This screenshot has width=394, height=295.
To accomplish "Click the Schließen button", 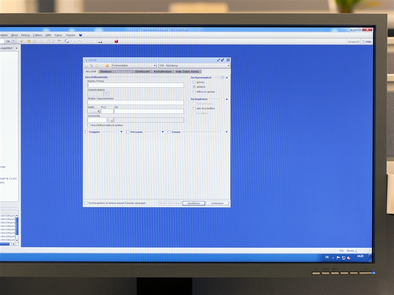I will tap(217, 203).
